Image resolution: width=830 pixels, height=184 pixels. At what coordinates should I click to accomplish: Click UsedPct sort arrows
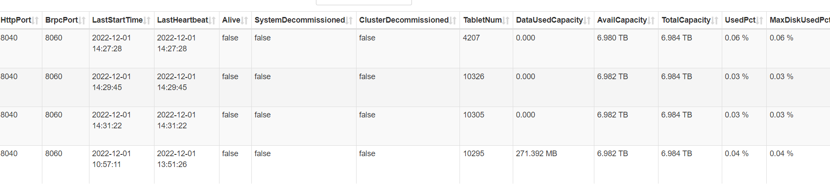click(760, 20)
